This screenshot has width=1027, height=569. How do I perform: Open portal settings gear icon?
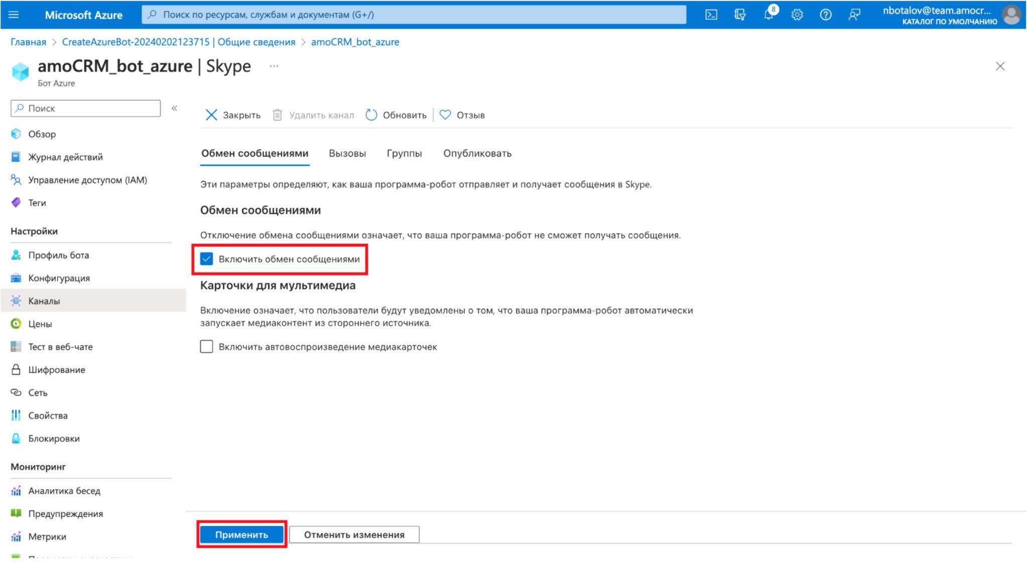coord(797,15)
